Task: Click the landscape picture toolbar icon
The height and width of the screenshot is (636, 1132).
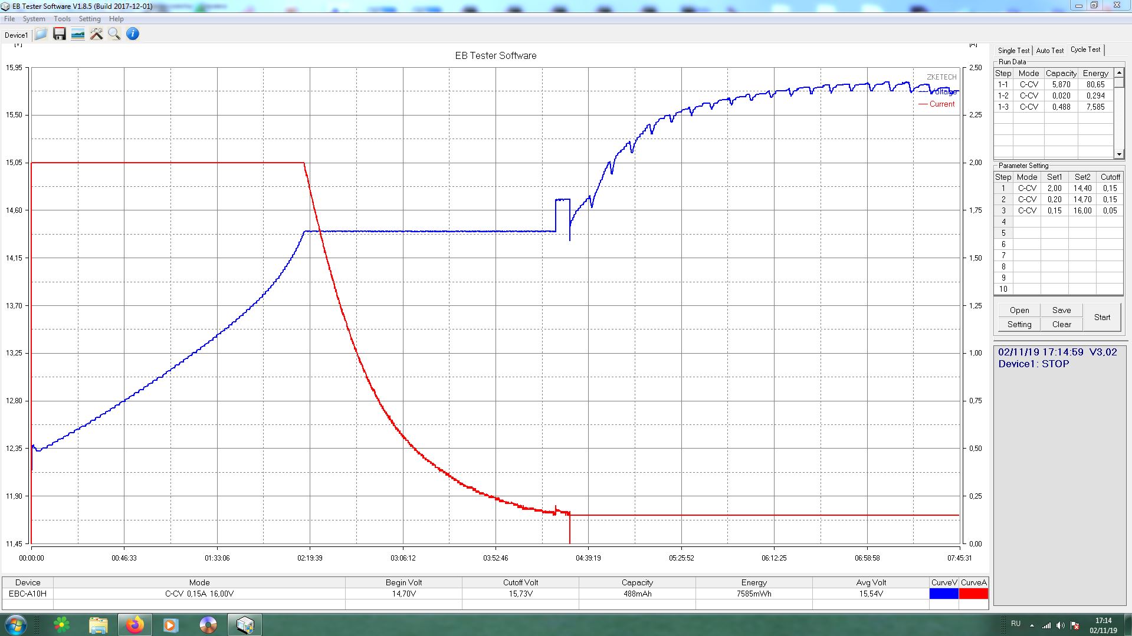Action: coord(77,34)
